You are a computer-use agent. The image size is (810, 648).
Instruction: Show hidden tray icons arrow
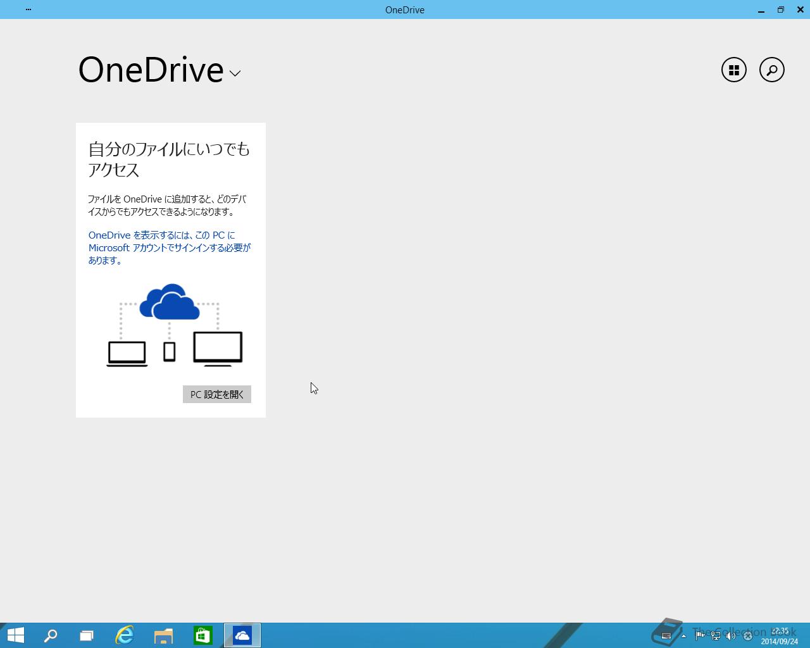[x=683, y=636]
